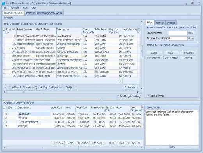
Task: Open the File menu
Action: click(4, 8)
